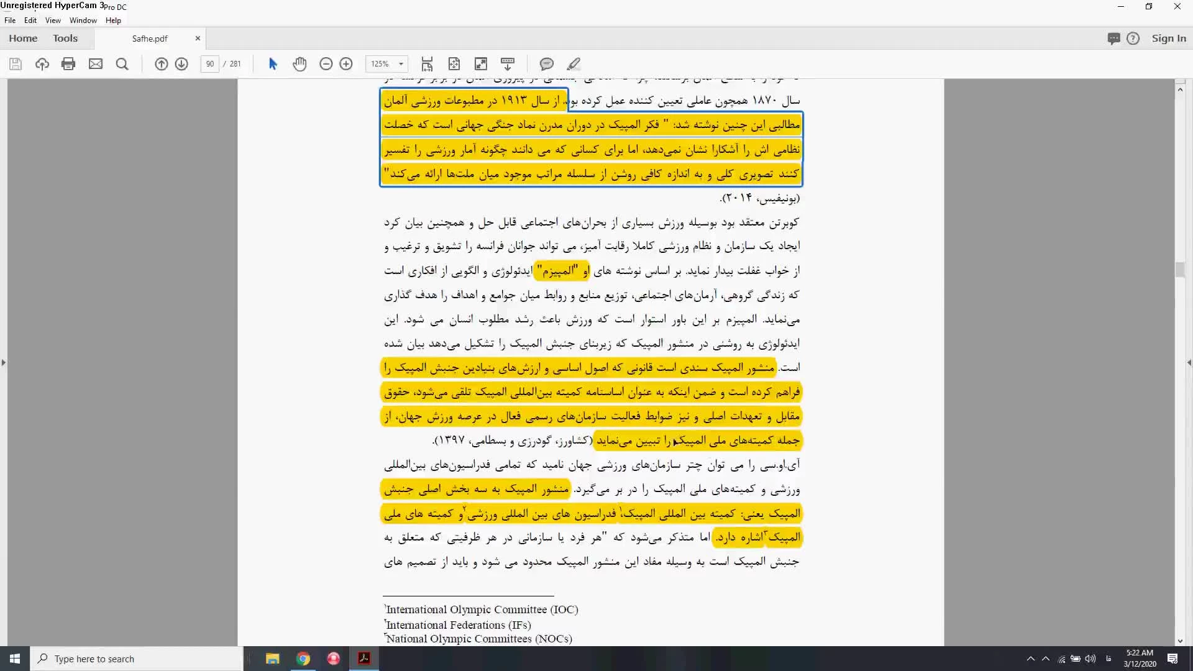This screenshot has height=671, width=1193.
Task: Expand the right tools pane arrow
Action: pos(1189,362)
